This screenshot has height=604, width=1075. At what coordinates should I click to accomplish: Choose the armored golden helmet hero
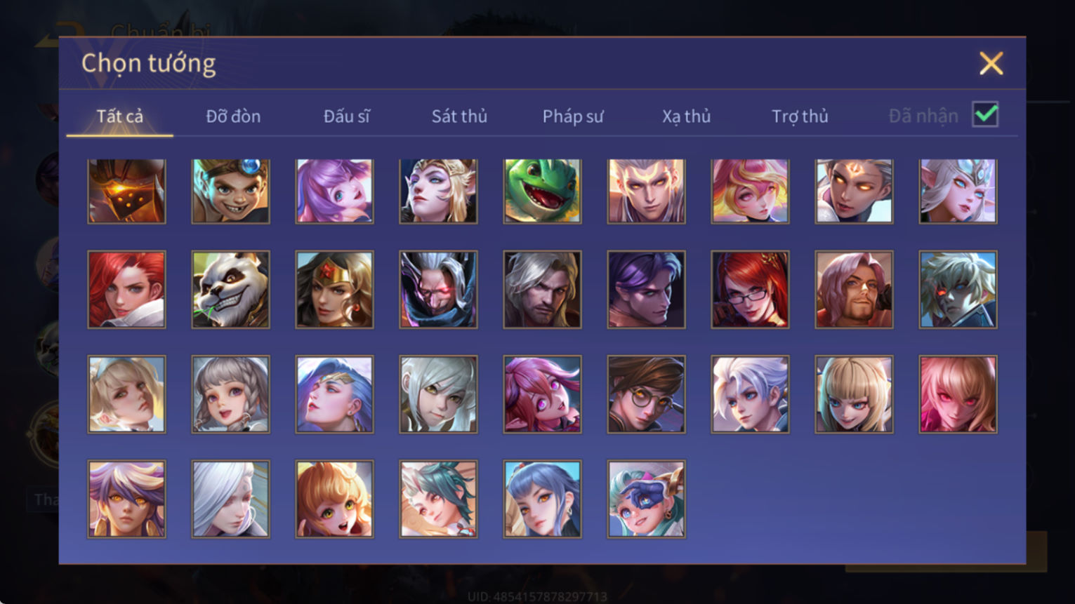pos(126,191)
